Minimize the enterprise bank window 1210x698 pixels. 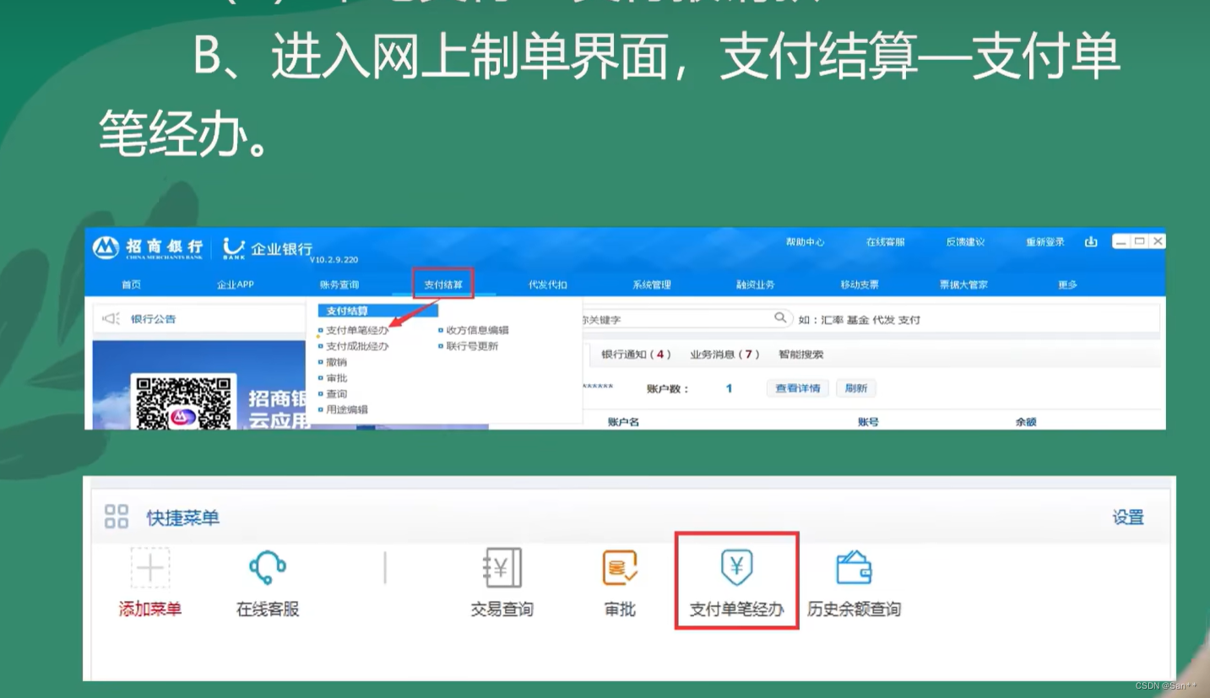click(1121, 241)
